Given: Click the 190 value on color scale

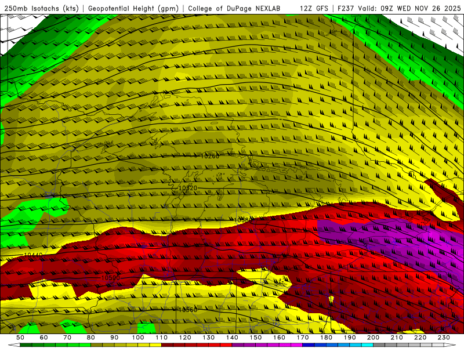Looking at the screenshot, I should tap(350, 338).
